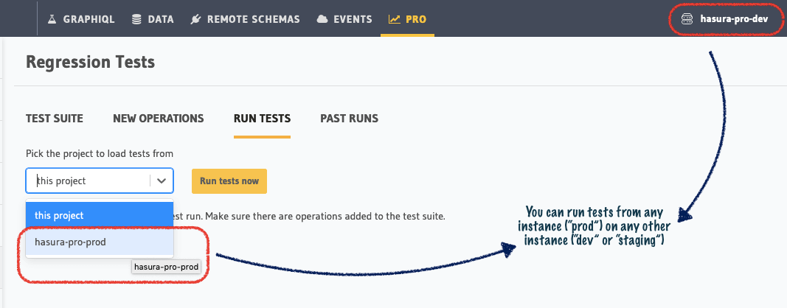Click the hasura-pro-prod tooltip
The image size is (787, 308).
167,267
